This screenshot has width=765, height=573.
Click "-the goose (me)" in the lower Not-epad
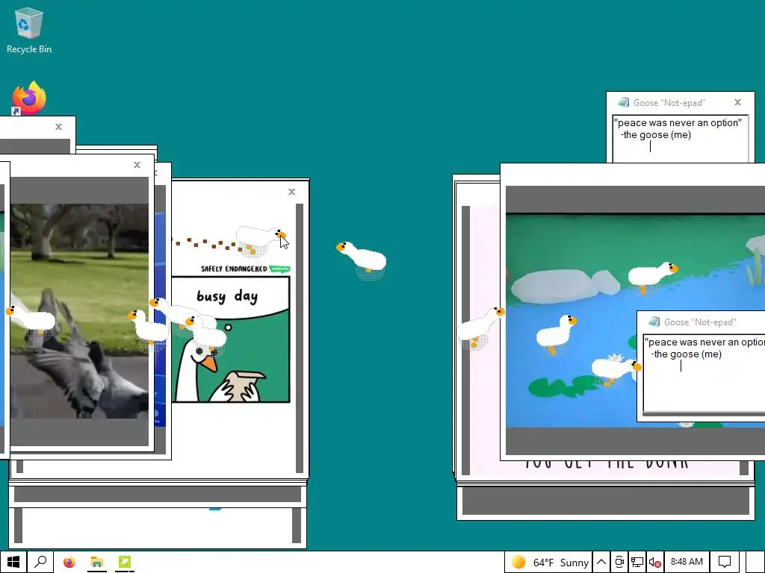coord(687,354)
